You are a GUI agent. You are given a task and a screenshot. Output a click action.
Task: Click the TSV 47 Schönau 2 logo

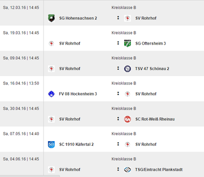[x=127, y=69]
